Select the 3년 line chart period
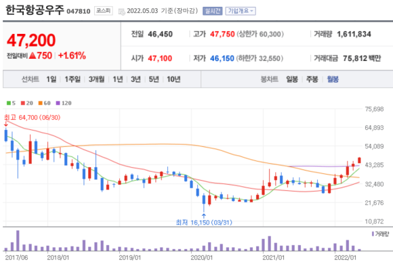Screen dimensions: 393x266 (136, 79)
